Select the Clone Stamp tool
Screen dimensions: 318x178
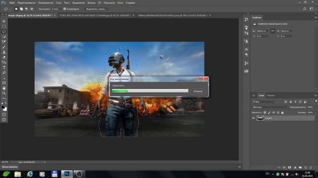4,52
